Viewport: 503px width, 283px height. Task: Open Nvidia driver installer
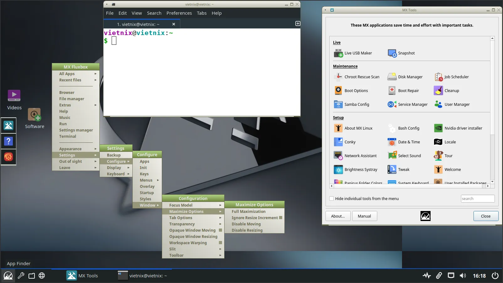coord(458,128)
